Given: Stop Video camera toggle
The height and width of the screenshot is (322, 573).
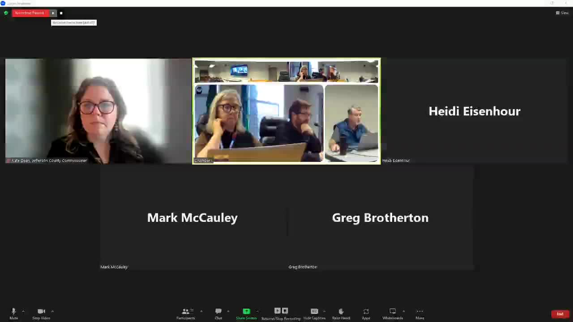Looking at the screenshot, I should coord(41,313).
